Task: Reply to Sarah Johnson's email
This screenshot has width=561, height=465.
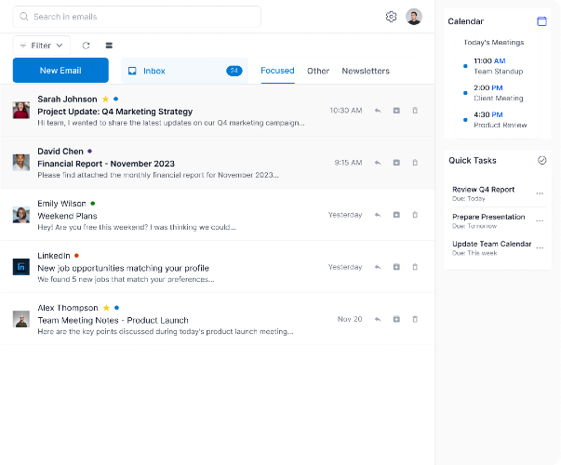Action: point(378,111)
